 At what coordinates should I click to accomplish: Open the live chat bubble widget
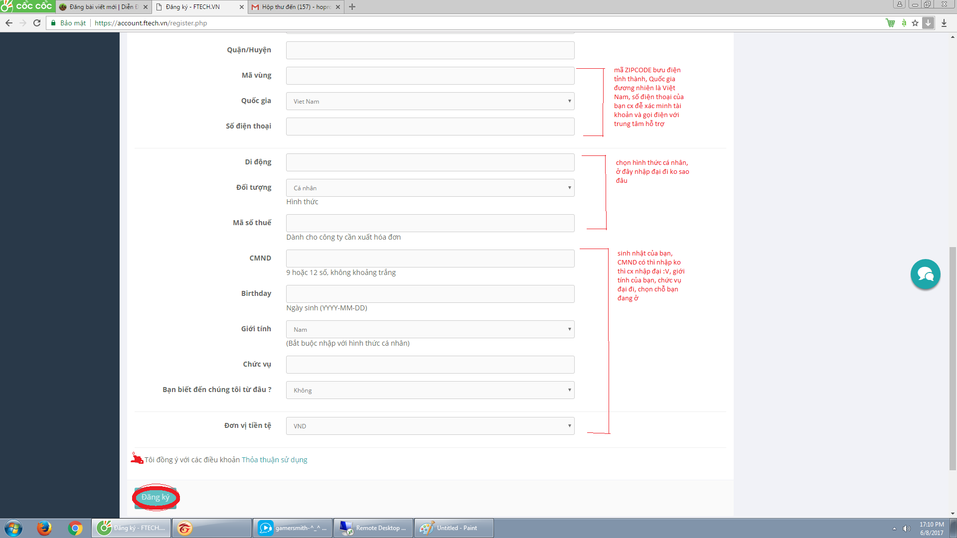(x=925, y=274)
